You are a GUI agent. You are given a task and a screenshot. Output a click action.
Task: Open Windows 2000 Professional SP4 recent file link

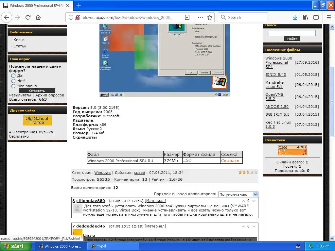[279, 62]
